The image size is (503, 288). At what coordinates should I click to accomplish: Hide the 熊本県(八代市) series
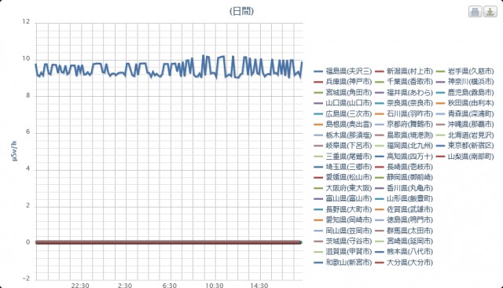404,252
